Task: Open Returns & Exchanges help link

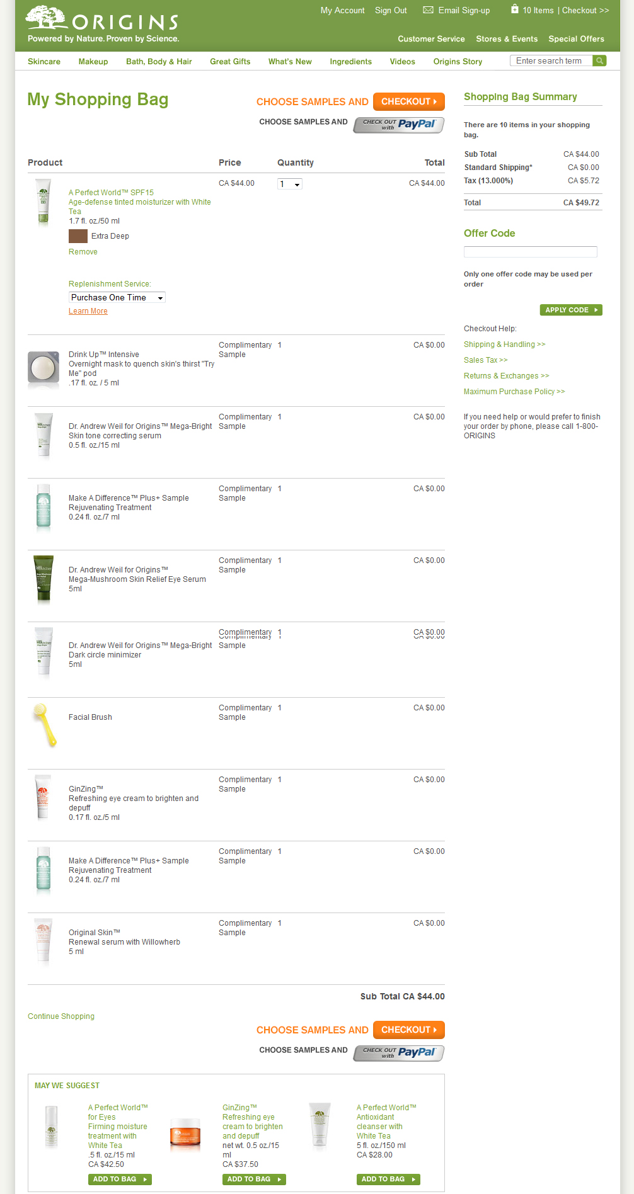Action: tap(507, 376)
